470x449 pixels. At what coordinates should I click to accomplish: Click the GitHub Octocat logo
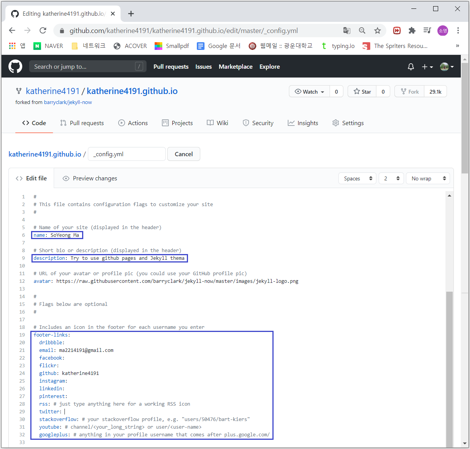[15, 66]
